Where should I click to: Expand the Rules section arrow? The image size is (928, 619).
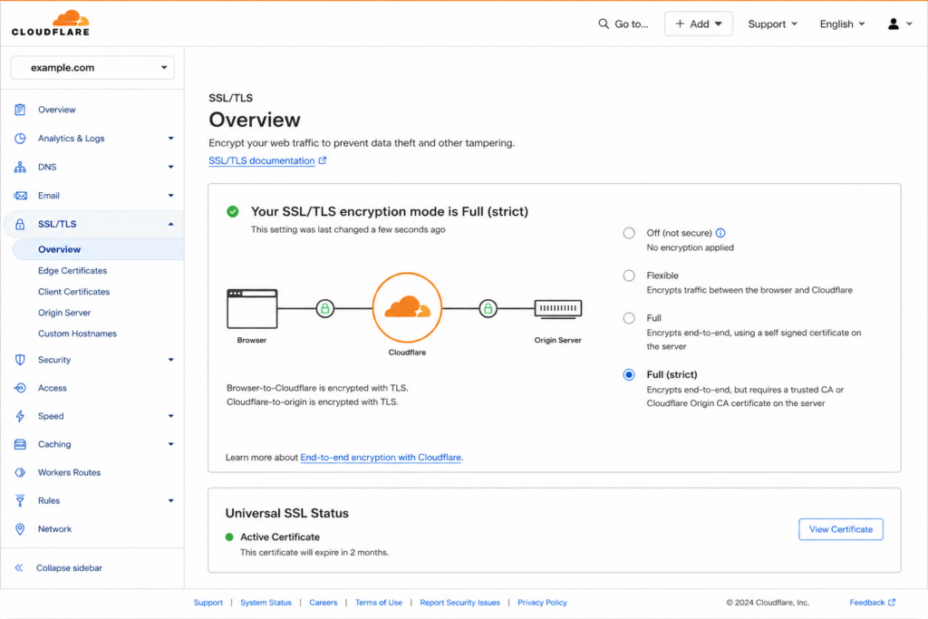click(171, 500)
